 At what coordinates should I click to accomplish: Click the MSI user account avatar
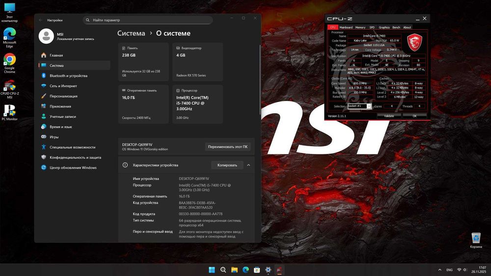click(46, 36)
